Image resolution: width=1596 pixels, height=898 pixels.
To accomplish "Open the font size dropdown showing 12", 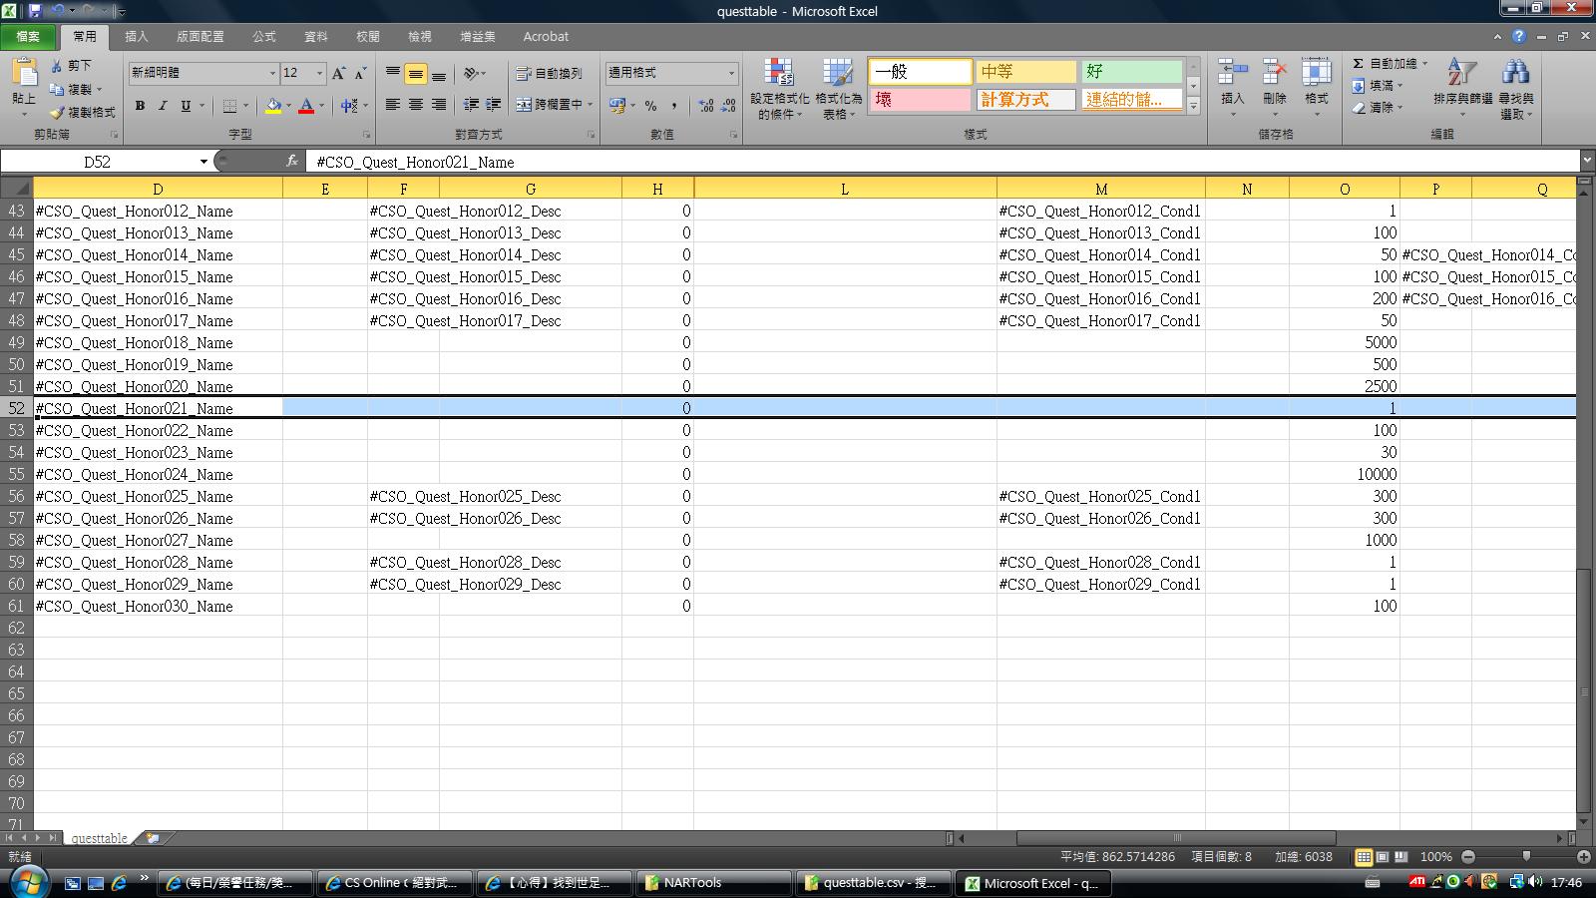I will click(319, 73).
